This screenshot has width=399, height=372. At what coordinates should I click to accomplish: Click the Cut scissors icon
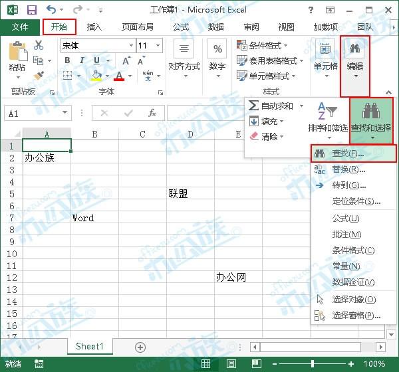(39, 45)
